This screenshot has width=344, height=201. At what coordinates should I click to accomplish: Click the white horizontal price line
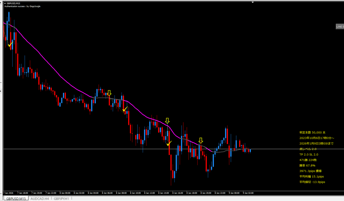(x=269, y=149)
